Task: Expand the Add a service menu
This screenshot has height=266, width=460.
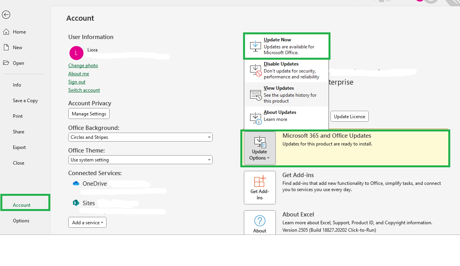Action: [87, 223]
